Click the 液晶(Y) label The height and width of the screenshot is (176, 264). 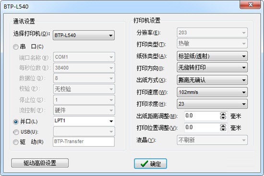[146, 140]
